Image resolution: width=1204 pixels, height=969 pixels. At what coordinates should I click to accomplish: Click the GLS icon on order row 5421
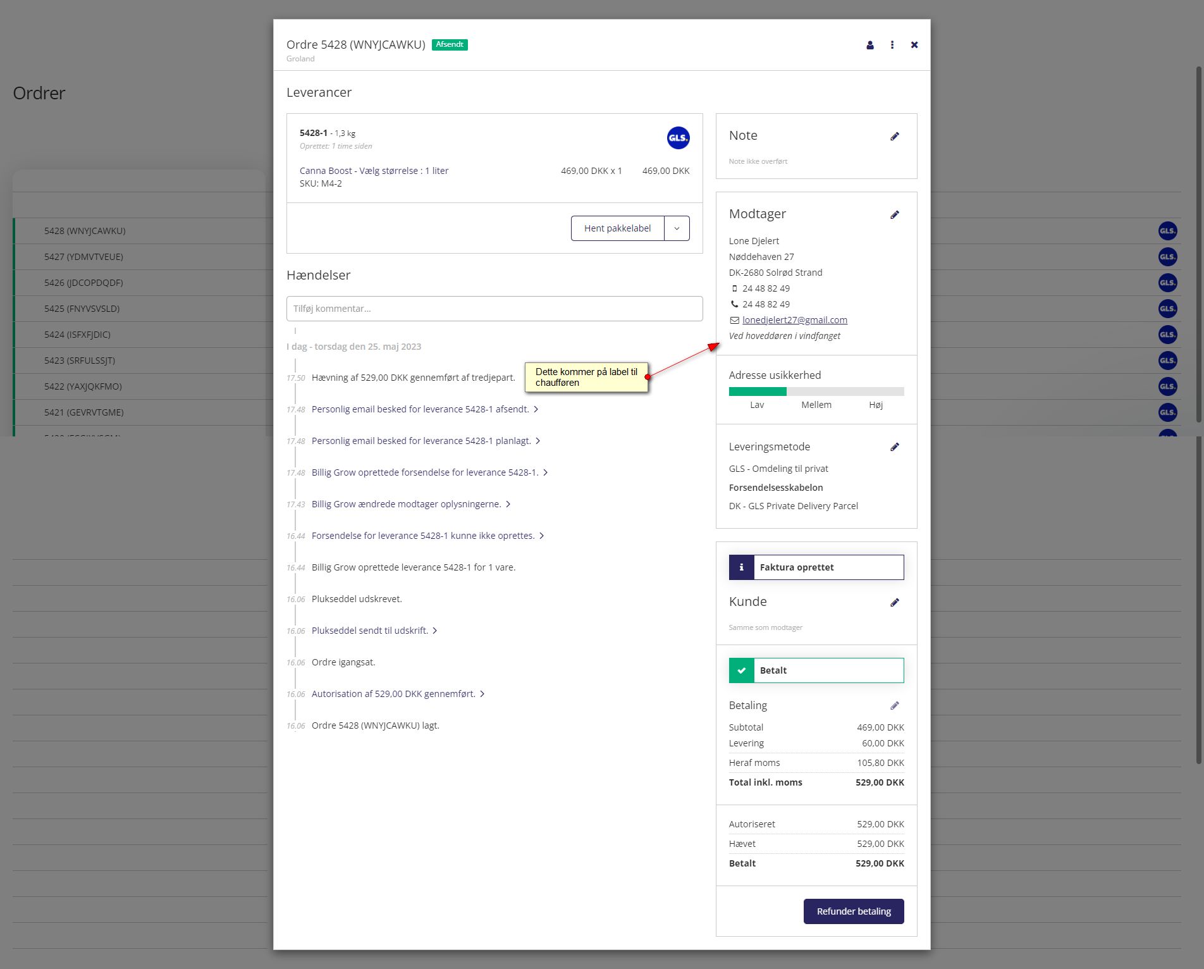tap(1168, 412)
